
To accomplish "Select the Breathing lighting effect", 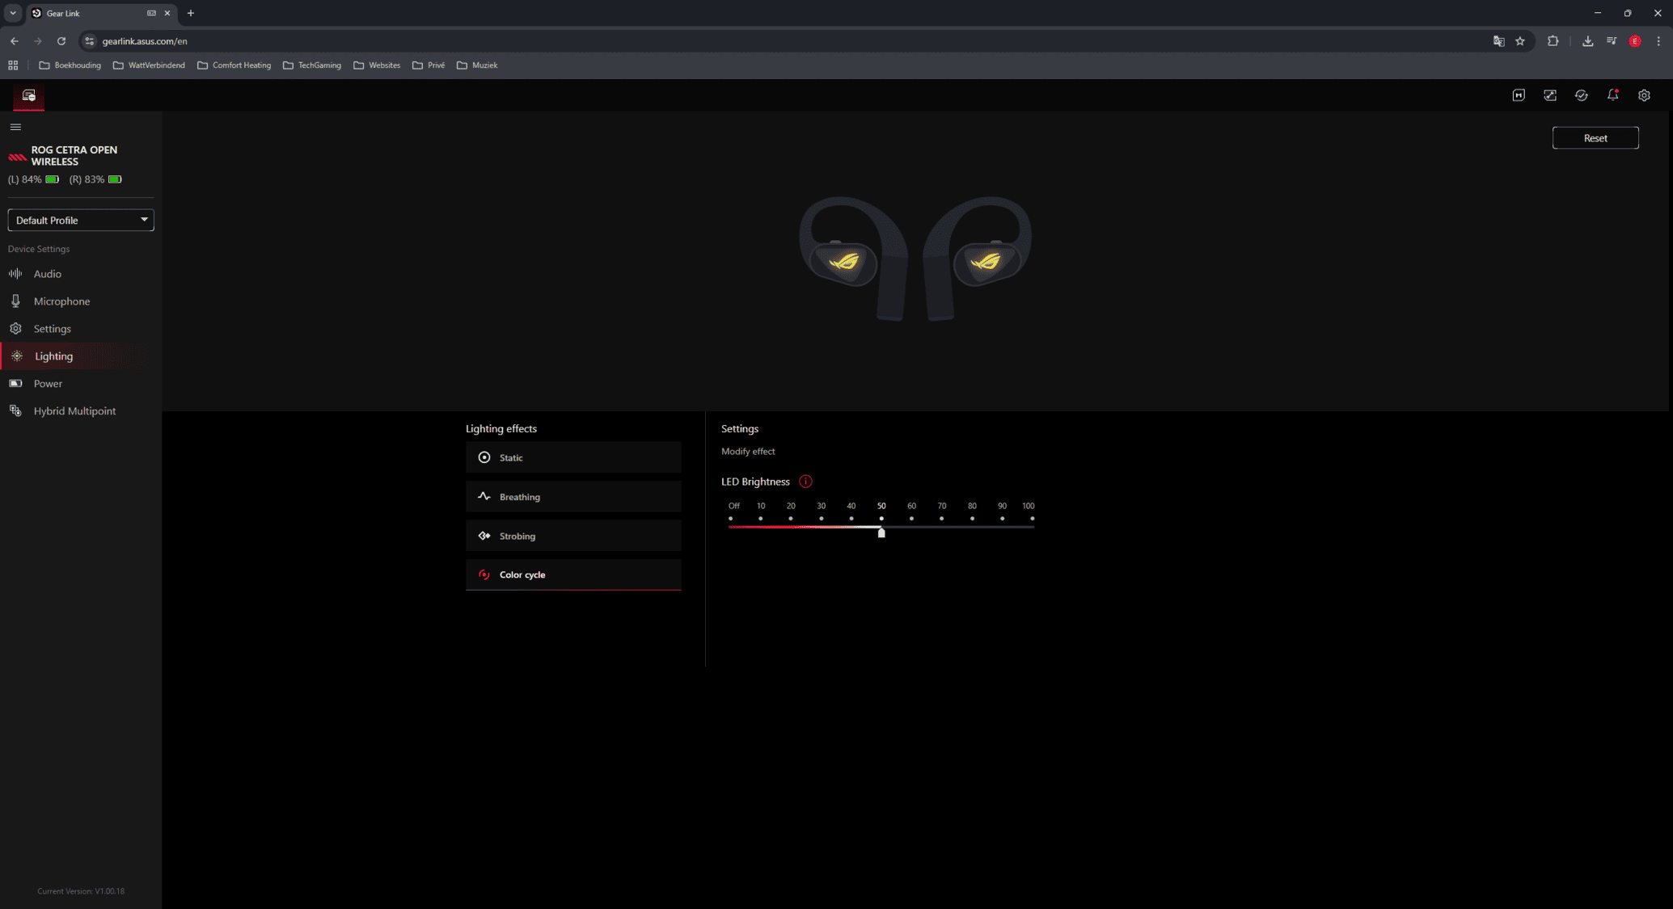I will [x=573, y=497].
